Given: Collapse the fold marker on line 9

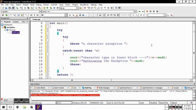Looking at the screenshot, I should coord(47,40).
